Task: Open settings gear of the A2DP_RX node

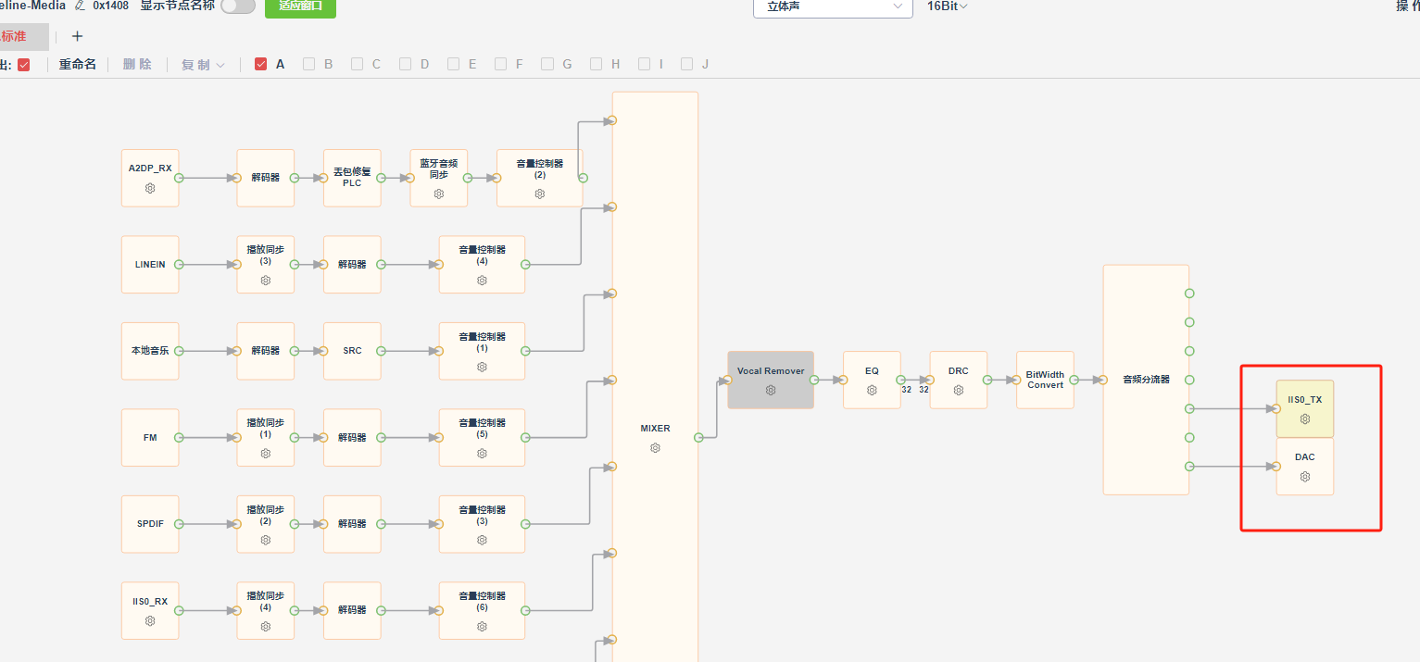Action: 150,188
